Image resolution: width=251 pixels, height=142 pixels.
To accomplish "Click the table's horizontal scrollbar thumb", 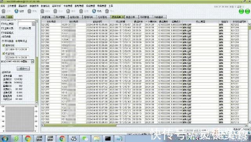I will click(x=80, y=126).
